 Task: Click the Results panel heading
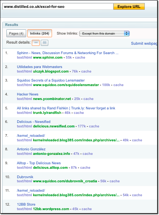12,25
